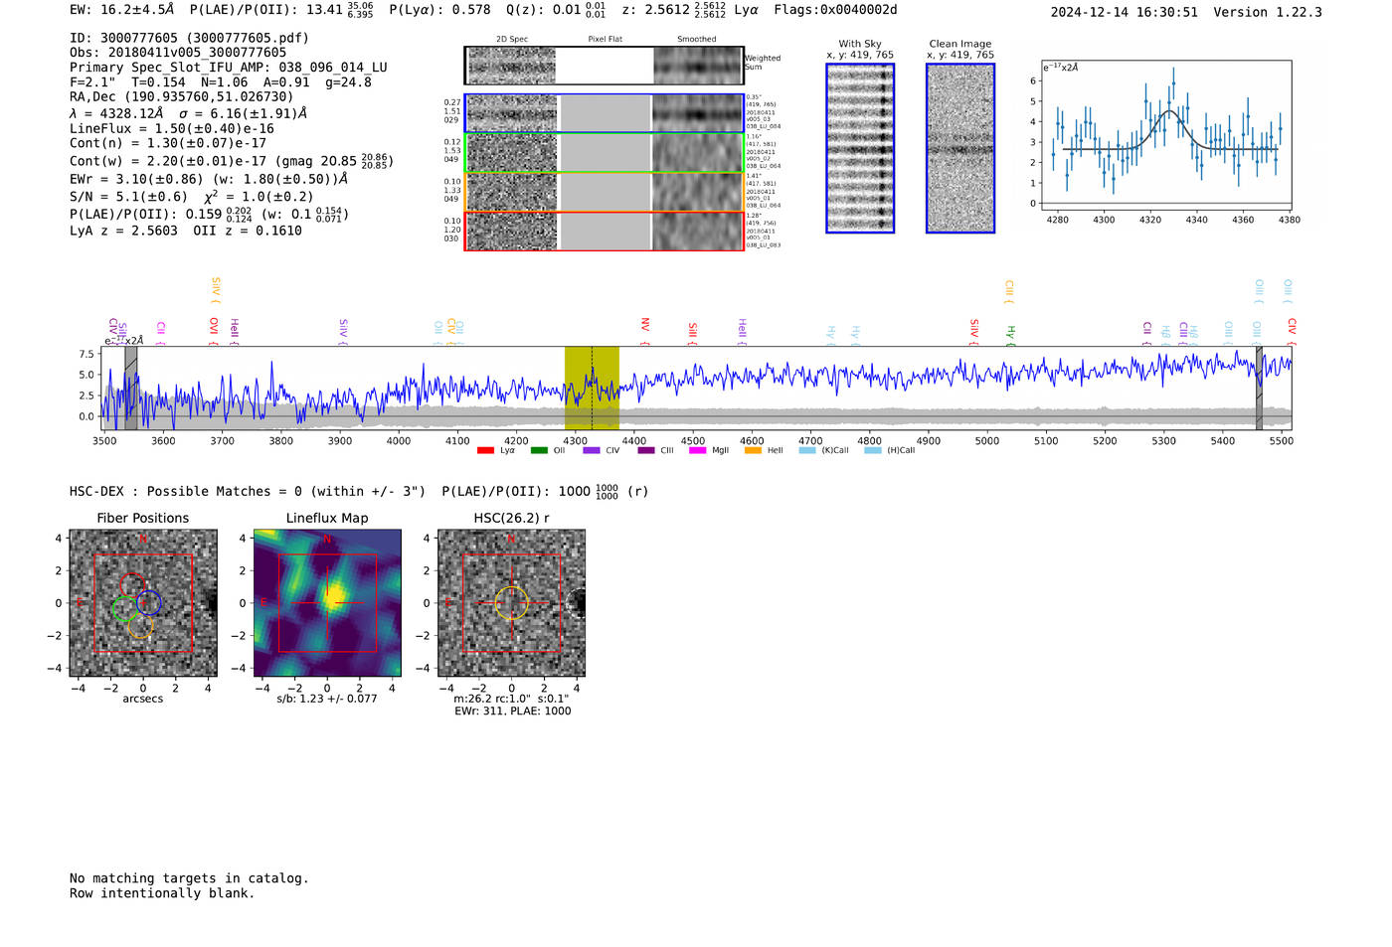Image resolution: width=1392 pixels, height=947 pixels.
Task: Click the MgII magenta legend swatch
Action: pyautogui.click(x=699, y=450)
